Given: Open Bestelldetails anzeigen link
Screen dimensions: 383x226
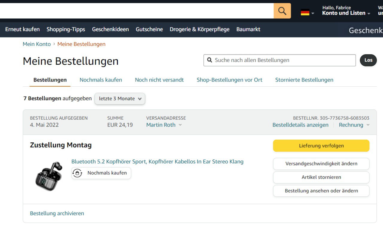Looking at the screenshot, I should 300,125.
